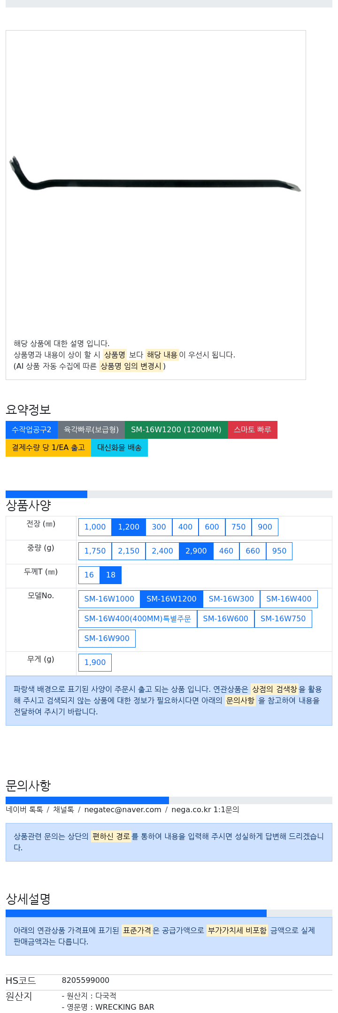338x1013 pixels.
Task: Open the 육각빠루(보급형) tag
Action: pos(92,429)
